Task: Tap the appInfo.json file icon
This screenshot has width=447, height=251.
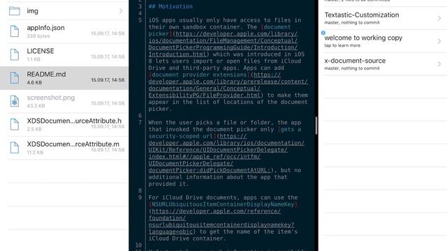Action: click(x=15, y=31)
